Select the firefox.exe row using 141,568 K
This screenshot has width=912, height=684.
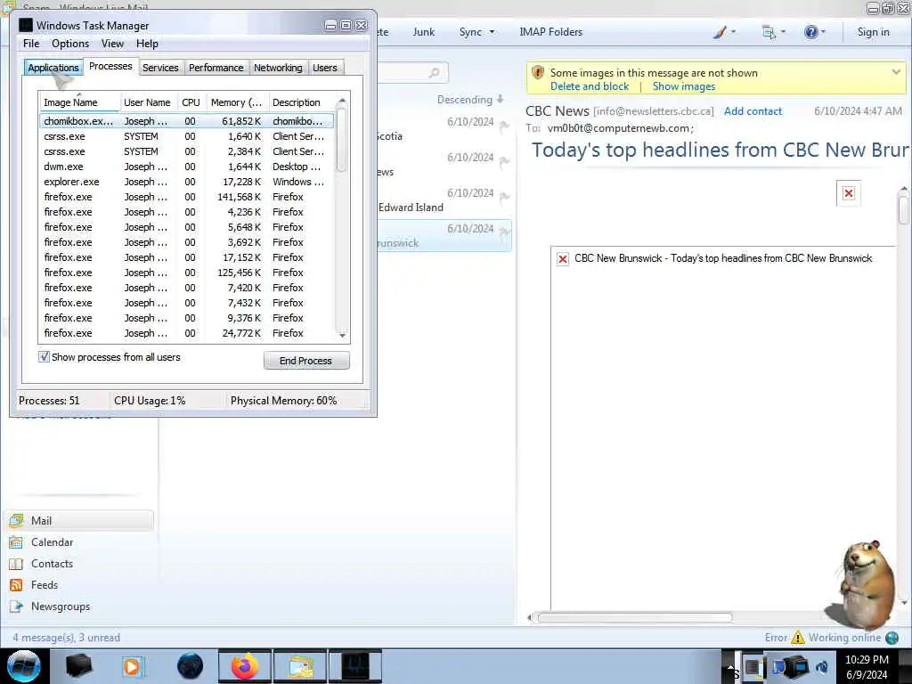click(187, 197)
